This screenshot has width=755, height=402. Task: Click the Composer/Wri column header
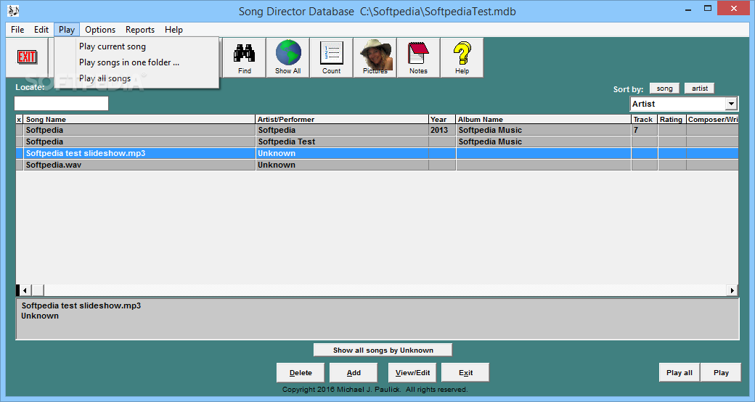click(712, 120)
